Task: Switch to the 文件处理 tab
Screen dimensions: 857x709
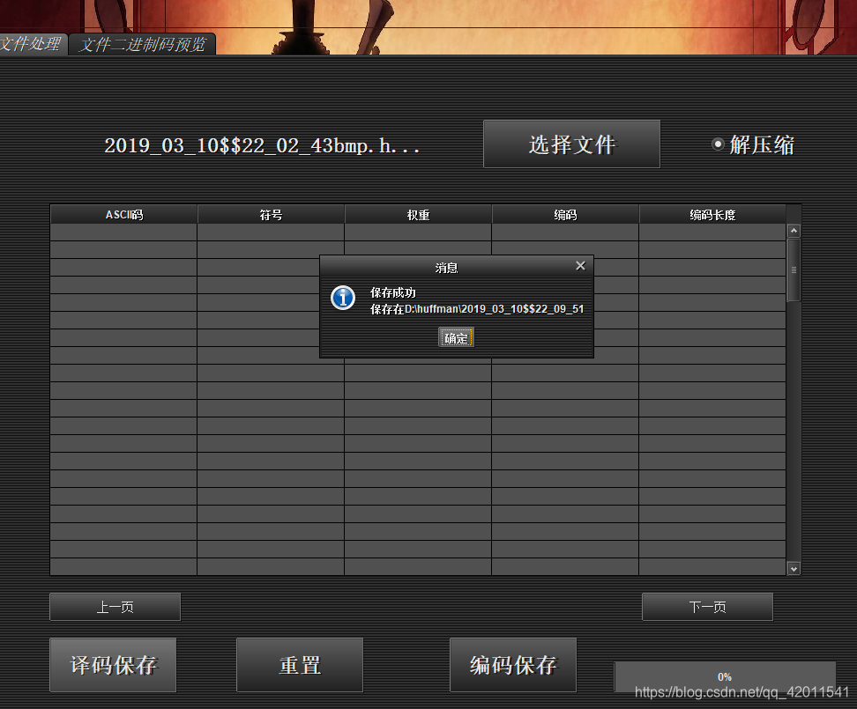Action: click(32, 44)
